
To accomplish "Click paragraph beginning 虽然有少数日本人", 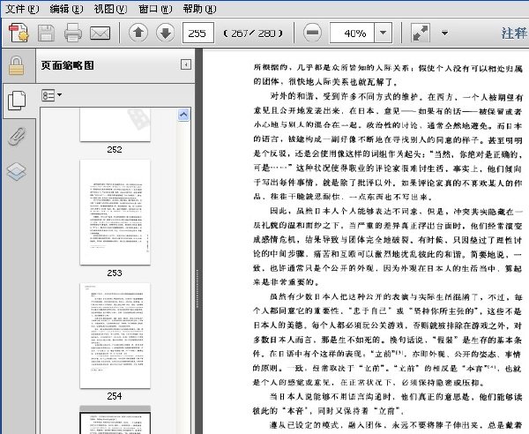I will (387, 340).
